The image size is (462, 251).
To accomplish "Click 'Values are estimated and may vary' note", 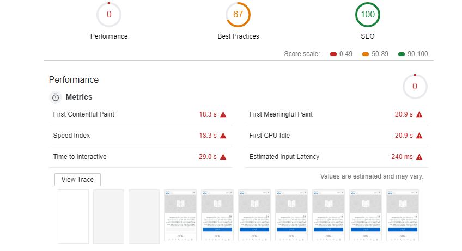I will coord(372,176).
